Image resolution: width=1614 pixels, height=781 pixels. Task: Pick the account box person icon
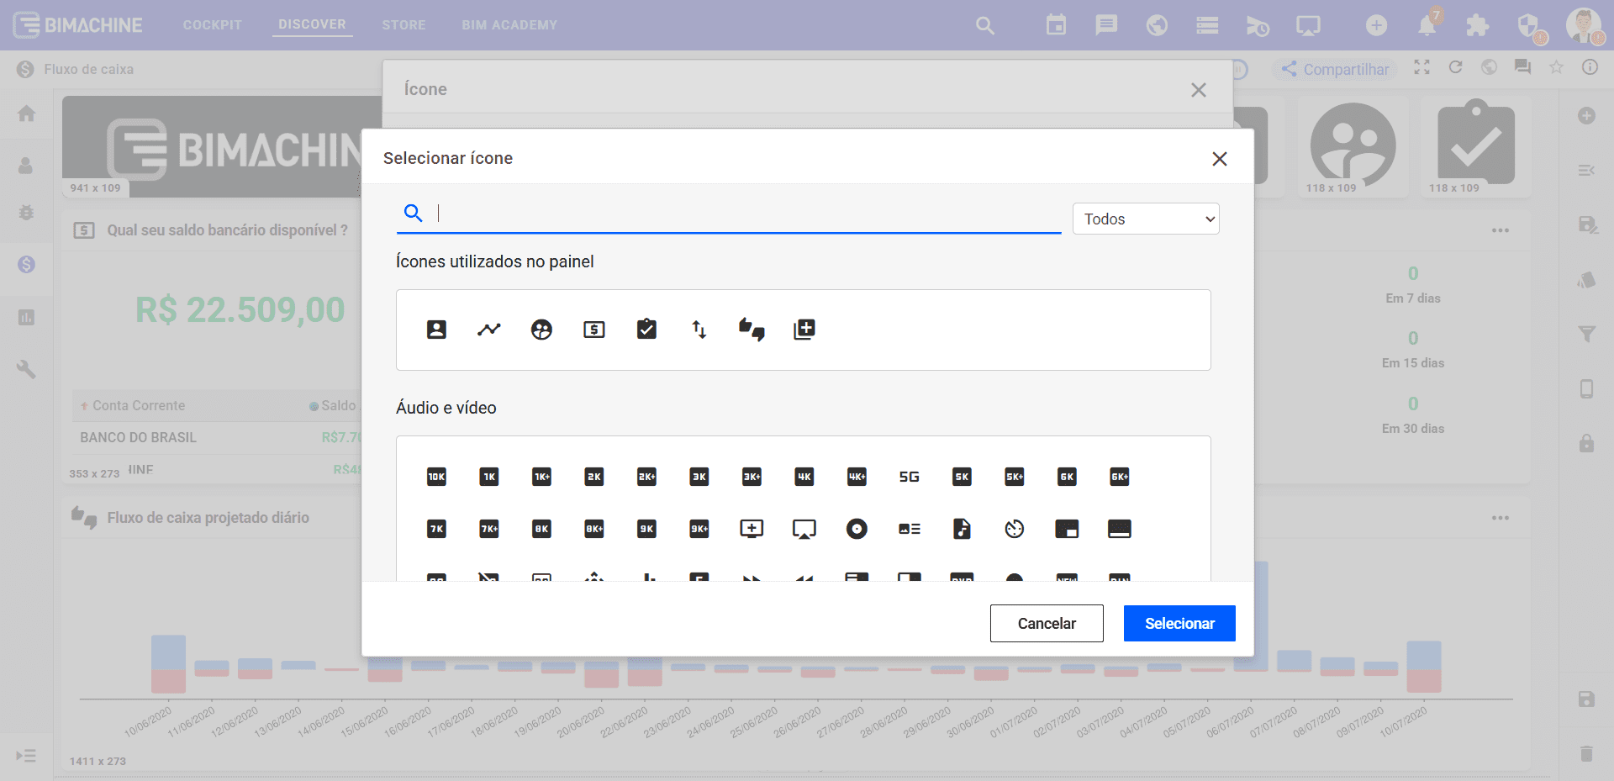coord(436,330)
